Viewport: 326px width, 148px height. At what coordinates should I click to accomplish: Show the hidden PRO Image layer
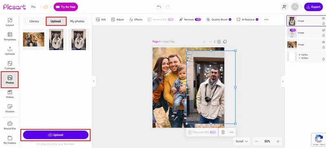[323, 30]
